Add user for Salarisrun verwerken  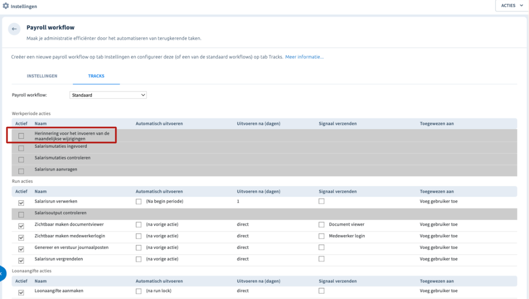click(x=438, y=201)
